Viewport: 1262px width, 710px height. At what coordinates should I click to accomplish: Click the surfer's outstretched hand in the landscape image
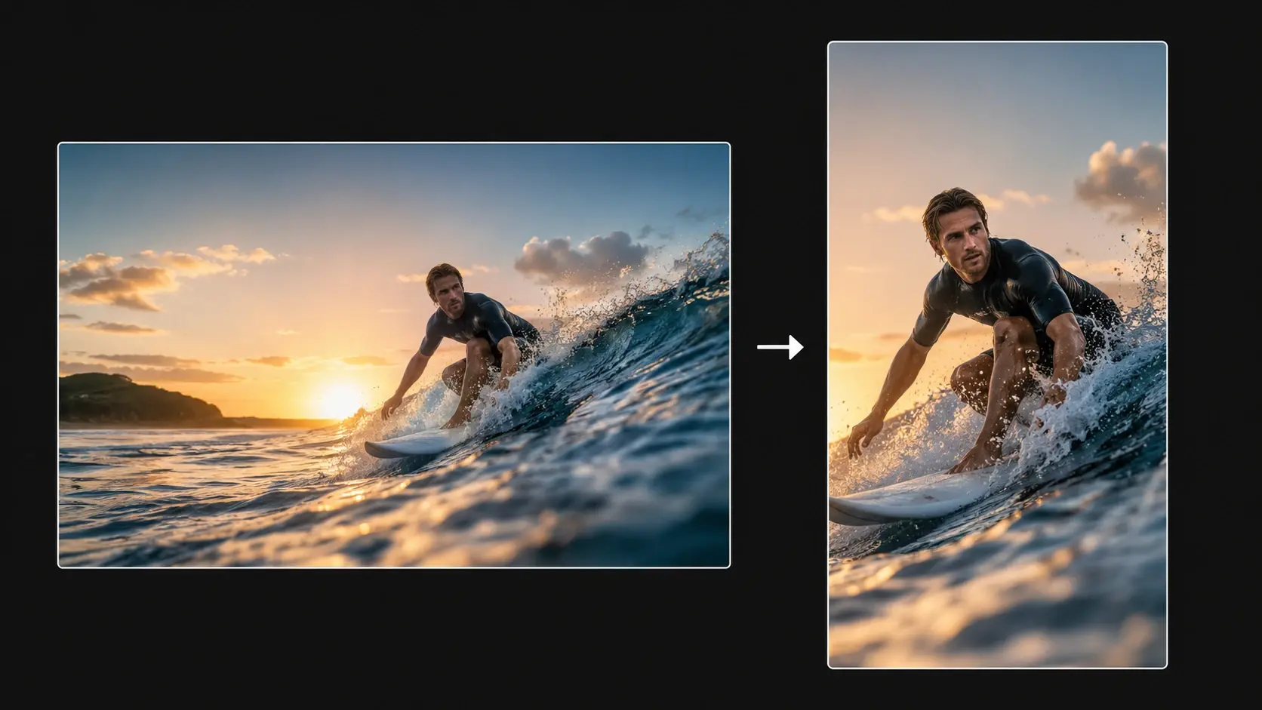391,408
